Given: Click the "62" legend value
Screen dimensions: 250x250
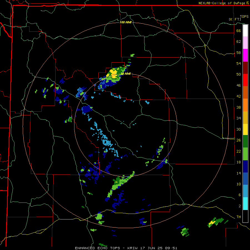Looking at the screenshot, I should click(x=239, y=42).
